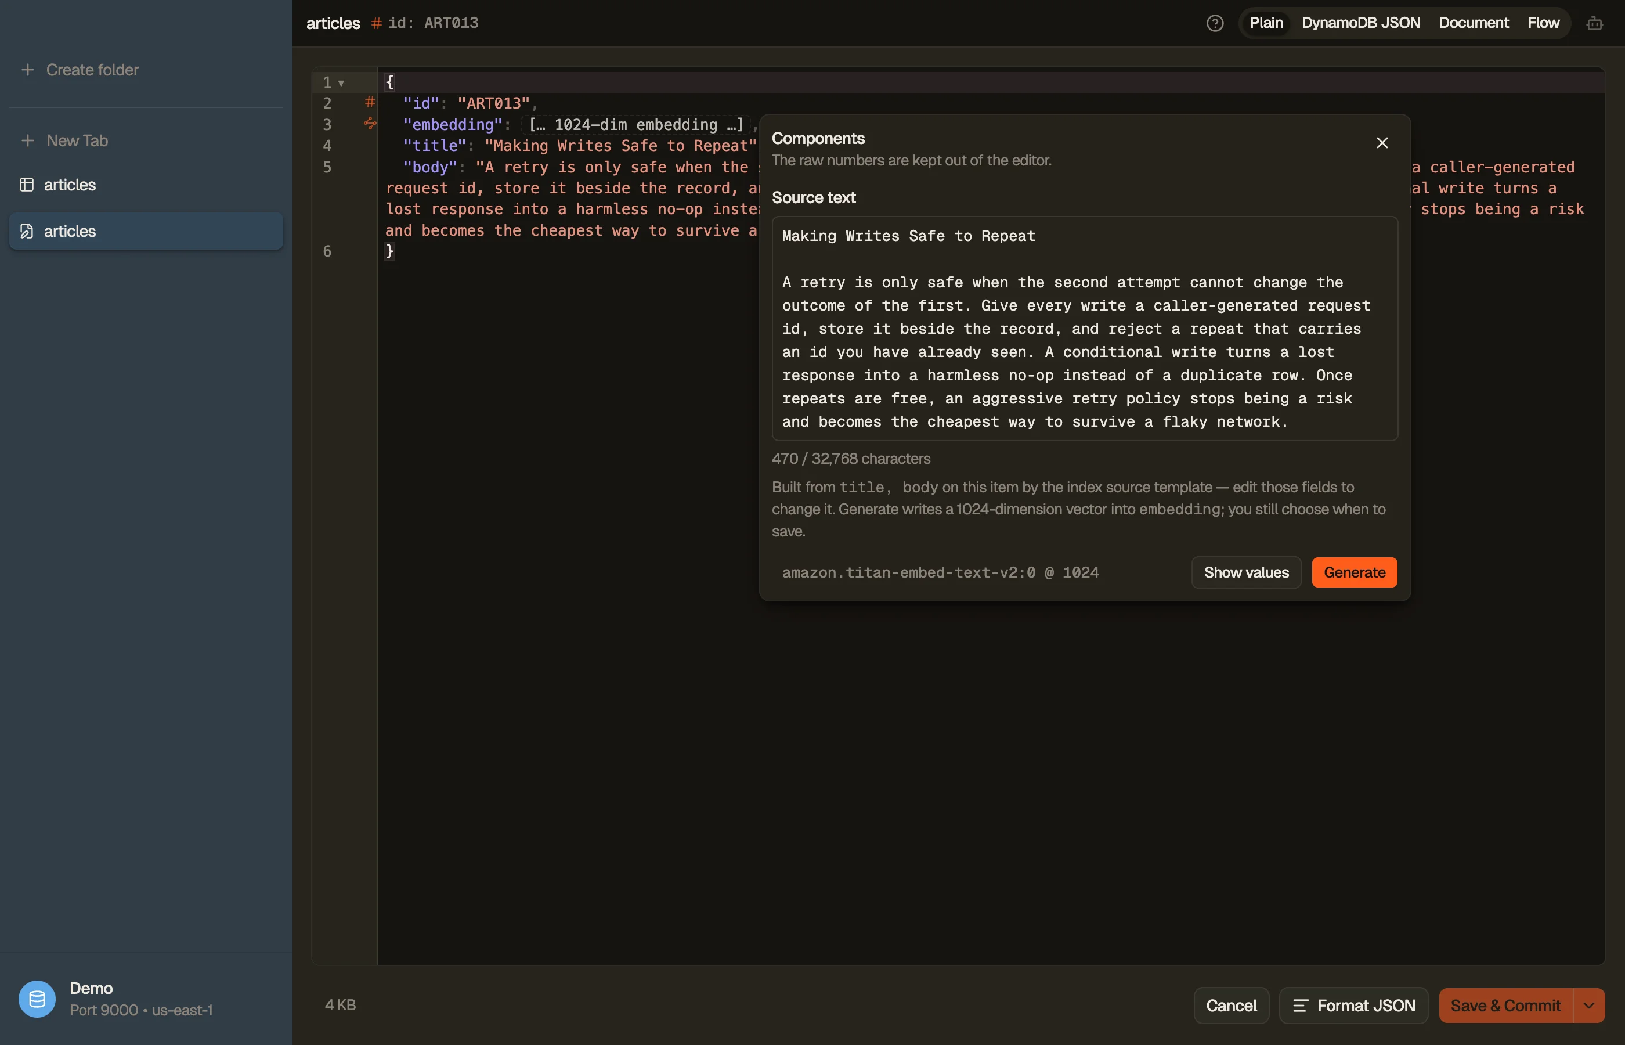Click into the Source text area
This screenshot has width=1625, height=1045.
coord(1085,329)
